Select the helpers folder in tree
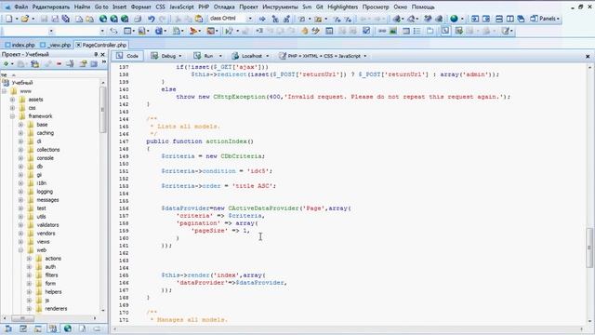The width and height of the screenshot is (595, 335). (53, 291)
